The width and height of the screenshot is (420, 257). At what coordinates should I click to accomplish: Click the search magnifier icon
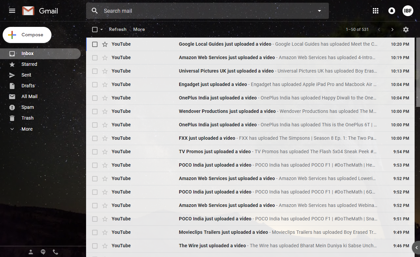[x=95, y=11]
